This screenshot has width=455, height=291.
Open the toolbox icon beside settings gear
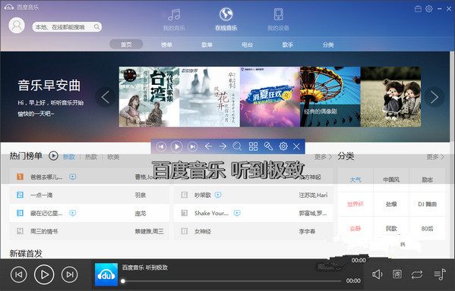(x=418, y=9)
